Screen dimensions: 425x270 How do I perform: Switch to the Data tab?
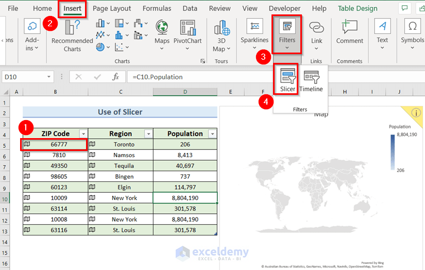pyautogui.click(x=190, y=8)
